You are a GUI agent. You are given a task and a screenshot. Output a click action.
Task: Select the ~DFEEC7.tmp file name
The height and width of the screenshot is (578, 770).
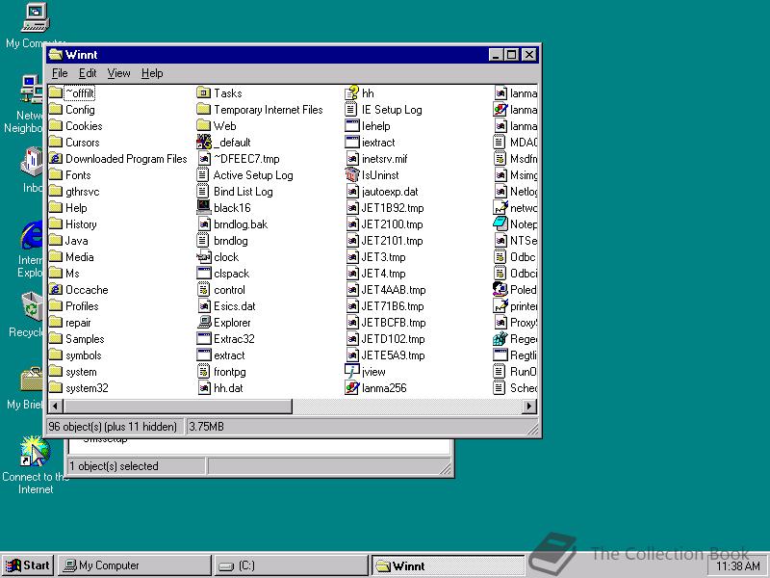246,159
